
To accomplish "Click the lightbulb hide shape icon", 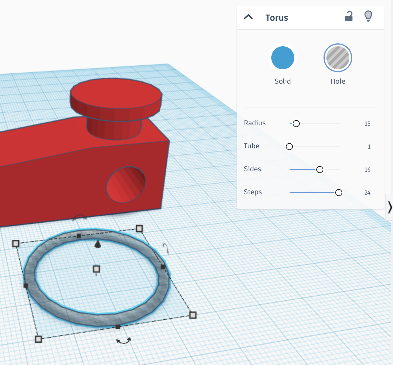I will click(x=368, y=16).
